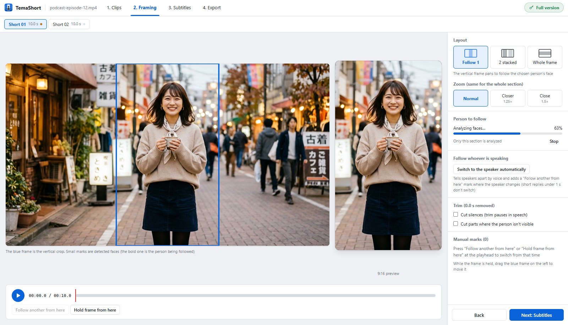Choose Close 1.5× zoom level

click(545, 98)
